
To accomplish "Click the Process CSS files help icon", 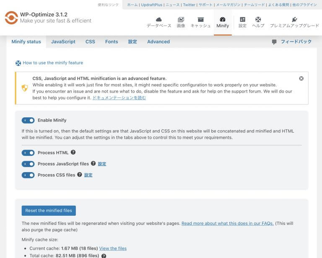I will (80, 175).
